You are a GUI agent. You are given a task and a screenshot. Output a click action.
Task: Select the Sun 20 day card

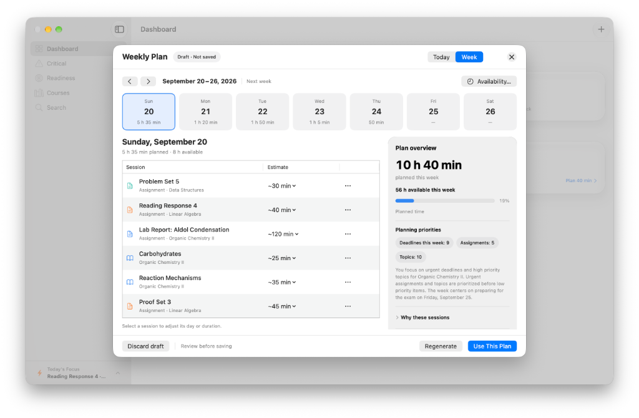point(149,112)
